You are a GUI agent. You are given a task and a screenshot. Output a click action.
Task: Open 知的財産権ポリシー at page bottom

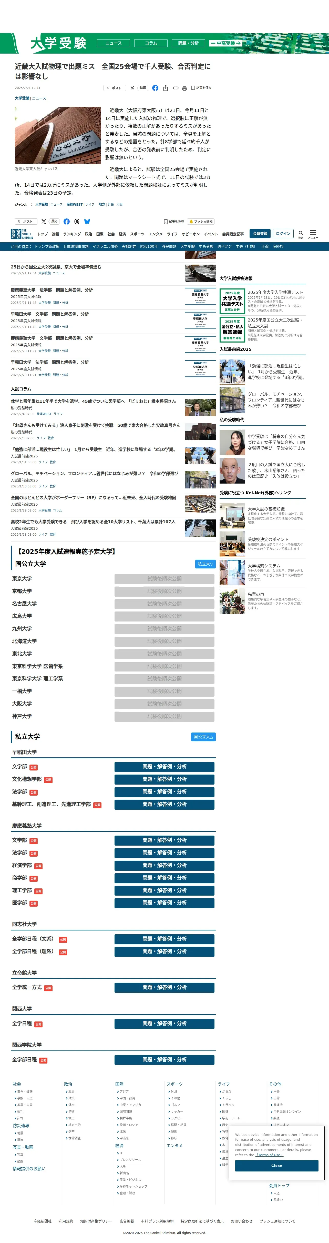(x=96, y=1221)
